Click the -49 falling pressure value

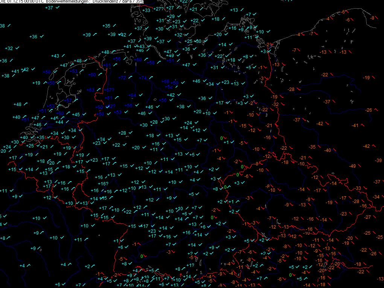point(352,166)
